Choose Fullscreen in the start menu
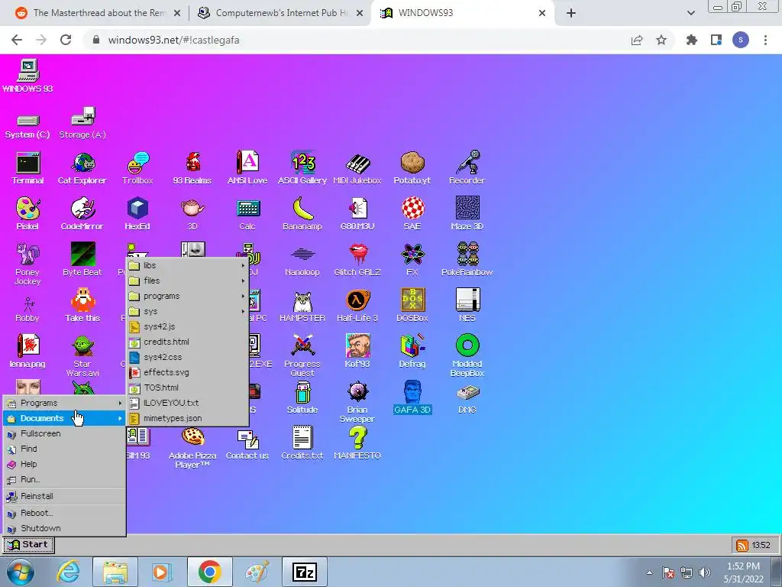The height and width of the screenshot is (587, 782). click(x=64, y=434)
